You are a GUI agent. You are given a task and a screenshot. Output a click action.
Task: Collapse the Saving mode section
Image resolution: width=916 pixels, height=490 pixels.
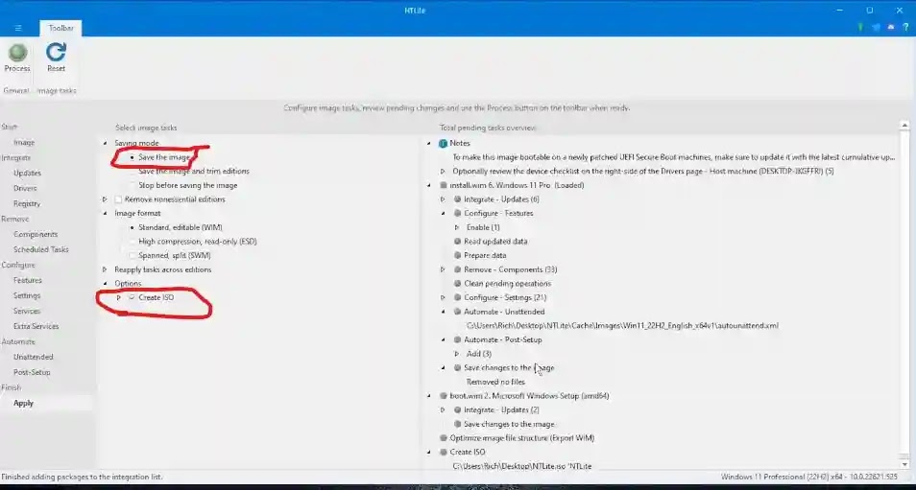106,143
